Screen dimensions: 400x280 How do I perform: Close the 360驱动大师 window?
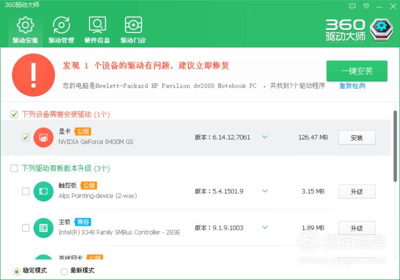tap(393, 6)
